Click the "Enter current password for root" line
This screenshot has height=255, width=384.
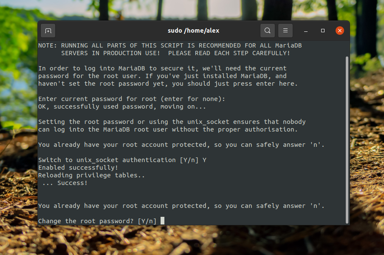pyautogui.click(x=132, y=99)
